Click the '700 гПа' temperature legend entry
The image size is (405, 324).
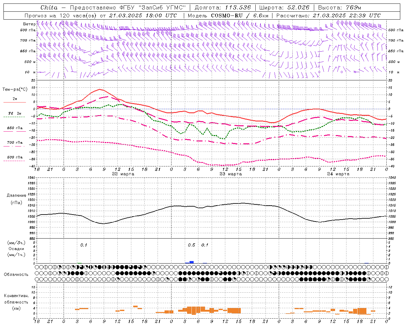[15, 143]
